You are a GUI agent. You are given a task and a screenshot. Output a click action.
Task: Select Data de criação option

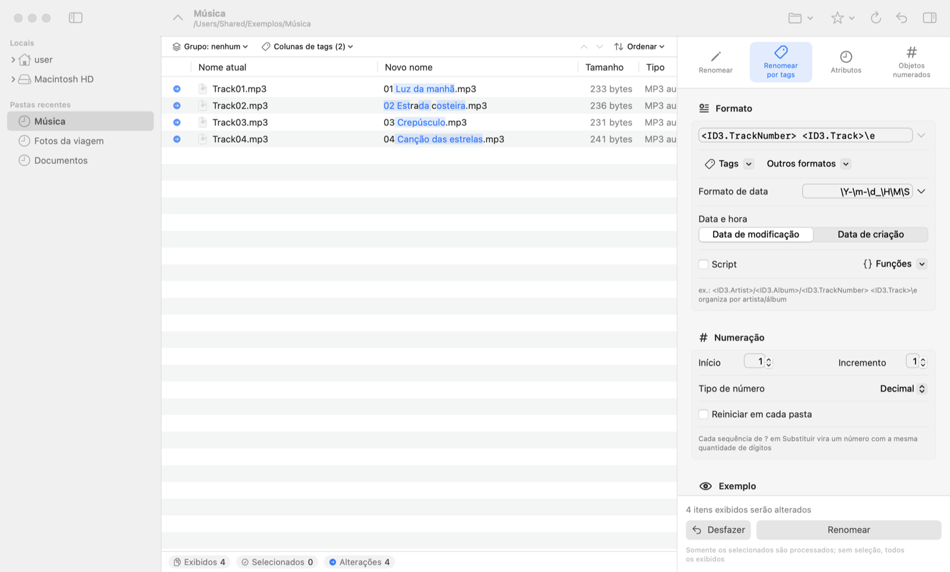point(870,234)
